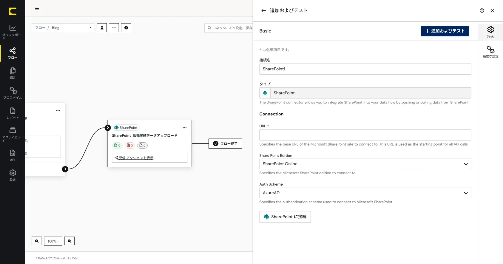Click the SharePoint connector input arrow port
This screenshot has width=503, height=264.
click(108, 127)
